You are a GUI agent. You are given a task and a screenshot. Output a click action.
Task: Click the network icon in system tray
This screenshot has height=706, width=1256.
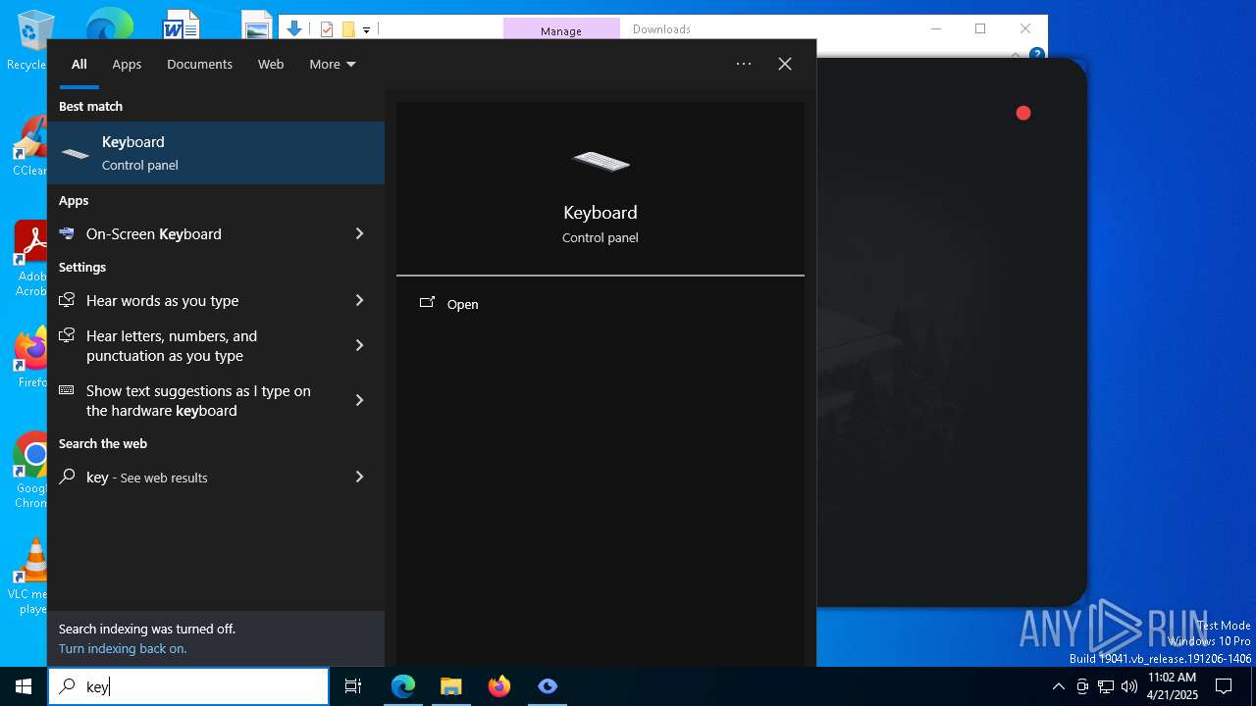point(1106,686)
